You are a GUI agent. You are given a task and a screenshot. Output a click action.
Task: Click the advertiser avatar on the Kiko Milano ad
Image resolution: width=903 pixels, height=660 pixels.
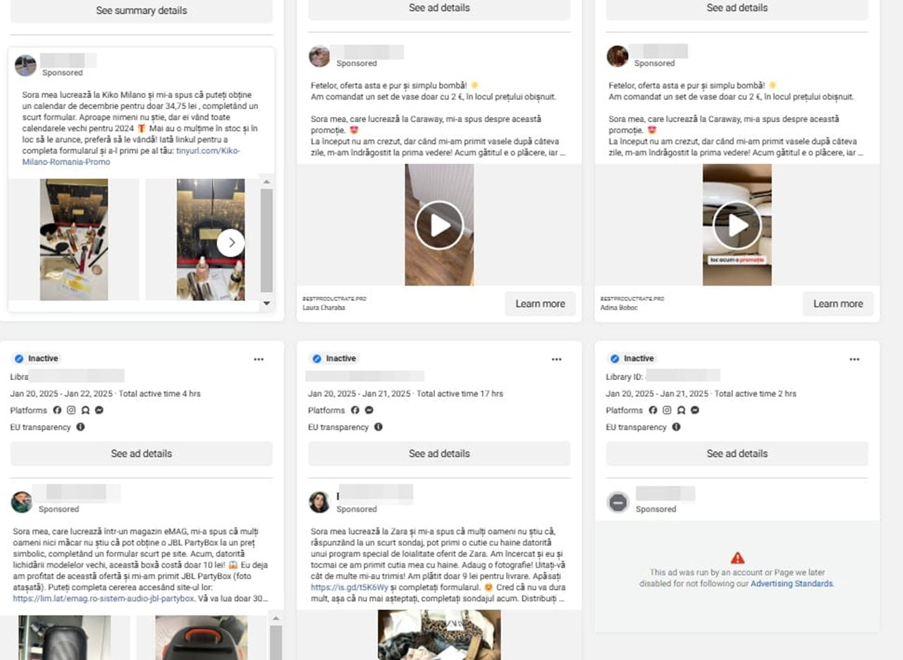[x=25, y=66]
